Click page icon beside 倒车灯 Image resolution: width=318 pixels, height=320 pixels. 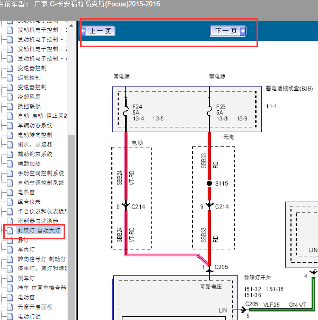point(10,279)
